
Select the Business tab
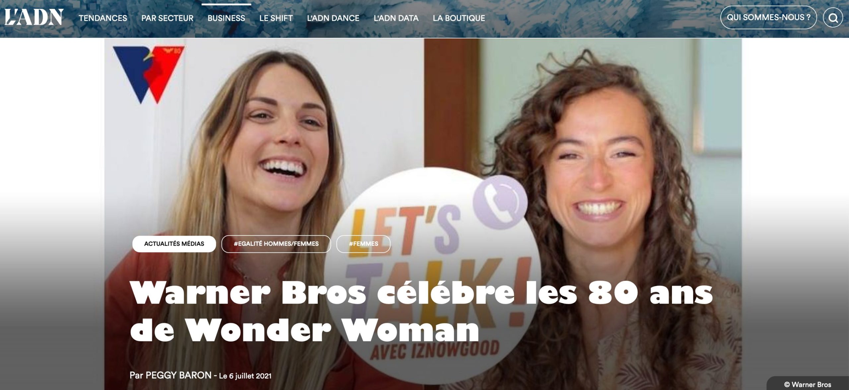pos(226,18)
